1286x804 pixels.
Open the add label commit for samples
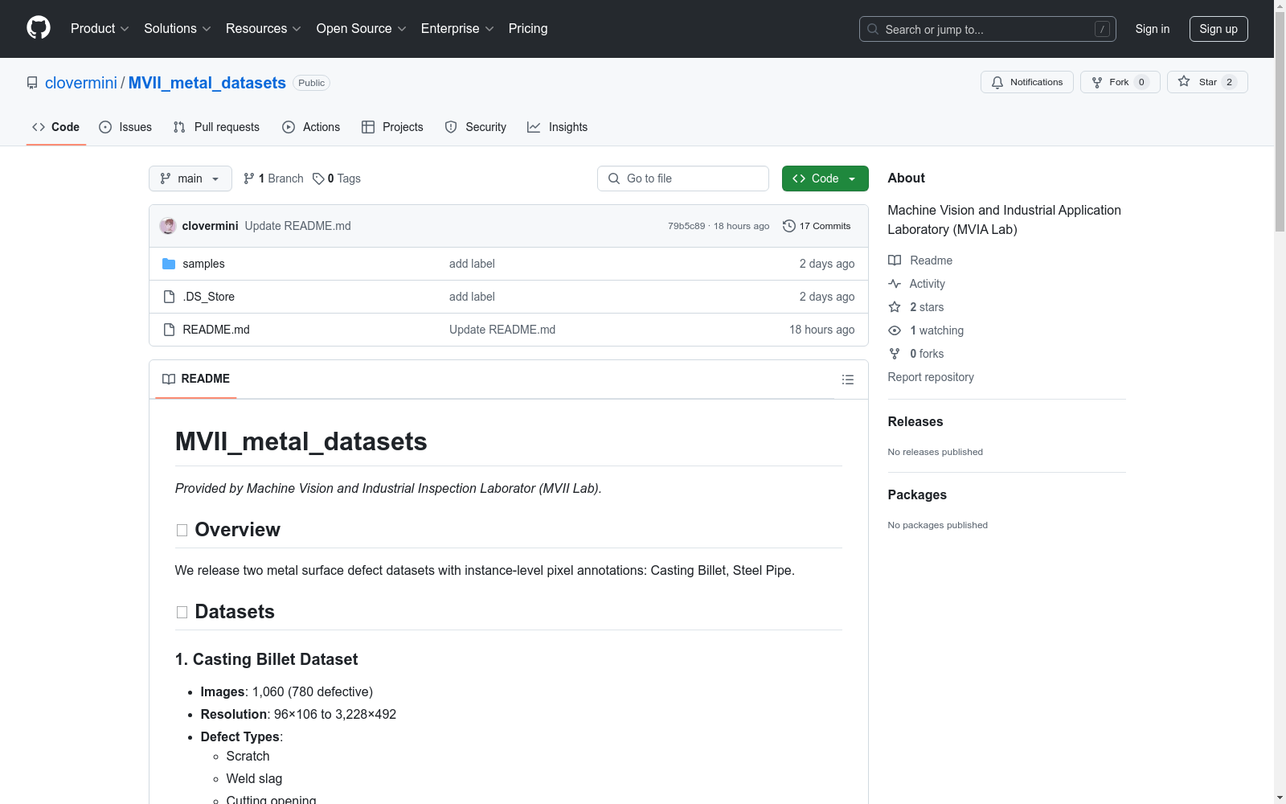pos(472,264)
